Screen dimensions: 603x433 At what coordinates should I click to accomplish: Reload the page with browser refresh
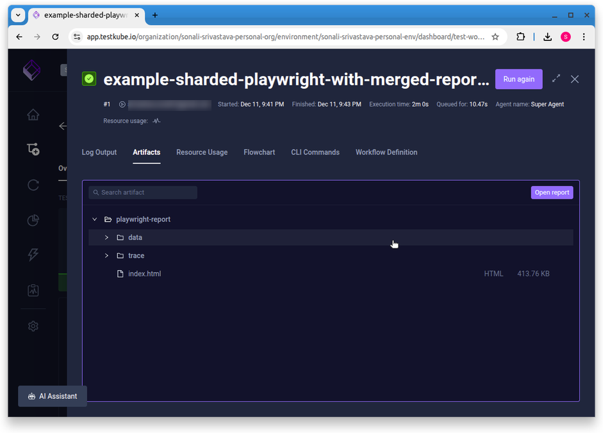point(55,37)
